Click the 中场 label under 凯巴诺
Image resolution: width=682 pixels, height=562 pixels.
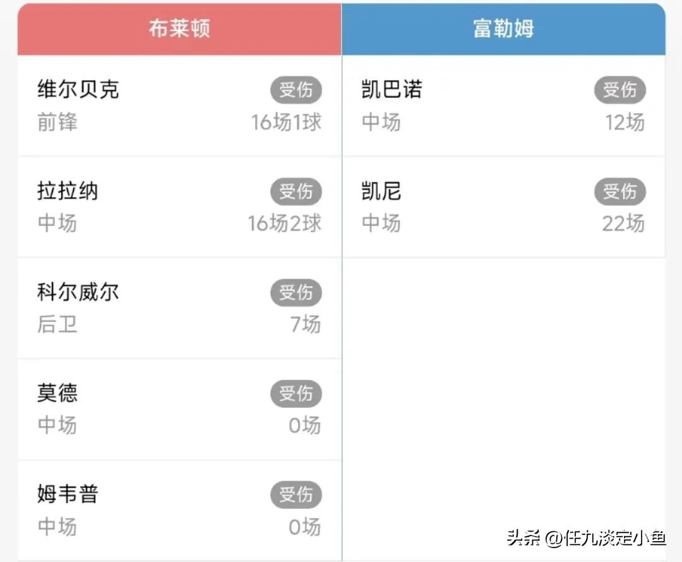point(381,123)
